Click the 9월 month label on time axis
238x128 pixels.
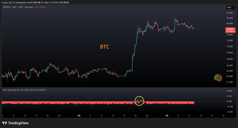[167, 115]
